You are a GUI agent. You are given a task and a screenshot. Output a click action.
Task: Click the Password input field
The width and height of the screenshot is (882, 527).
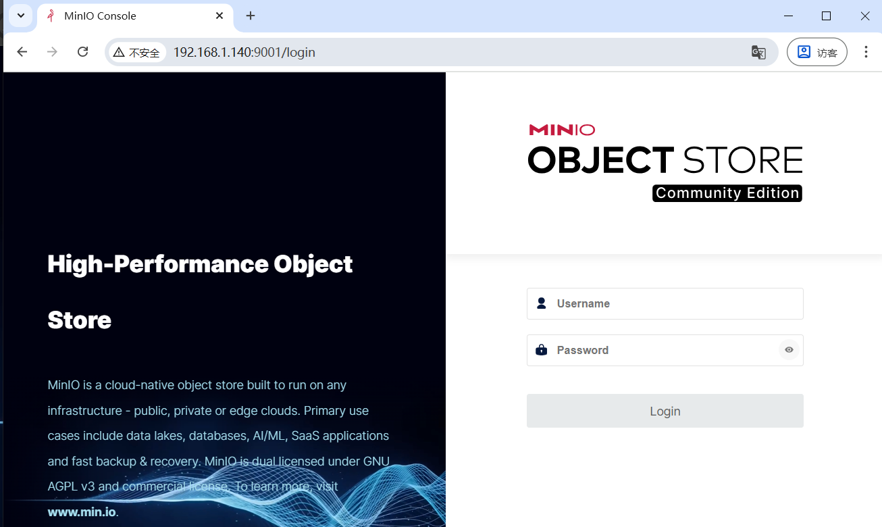tap(665, 350)
